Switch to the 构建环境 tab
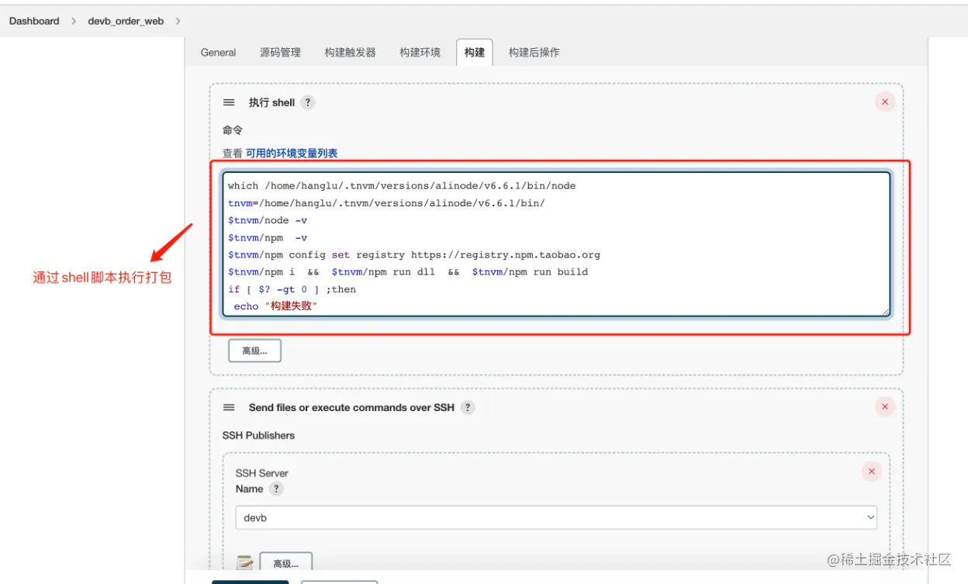This screenshot has height=584, width=968. pyautogui.click(x=420, y=53)
